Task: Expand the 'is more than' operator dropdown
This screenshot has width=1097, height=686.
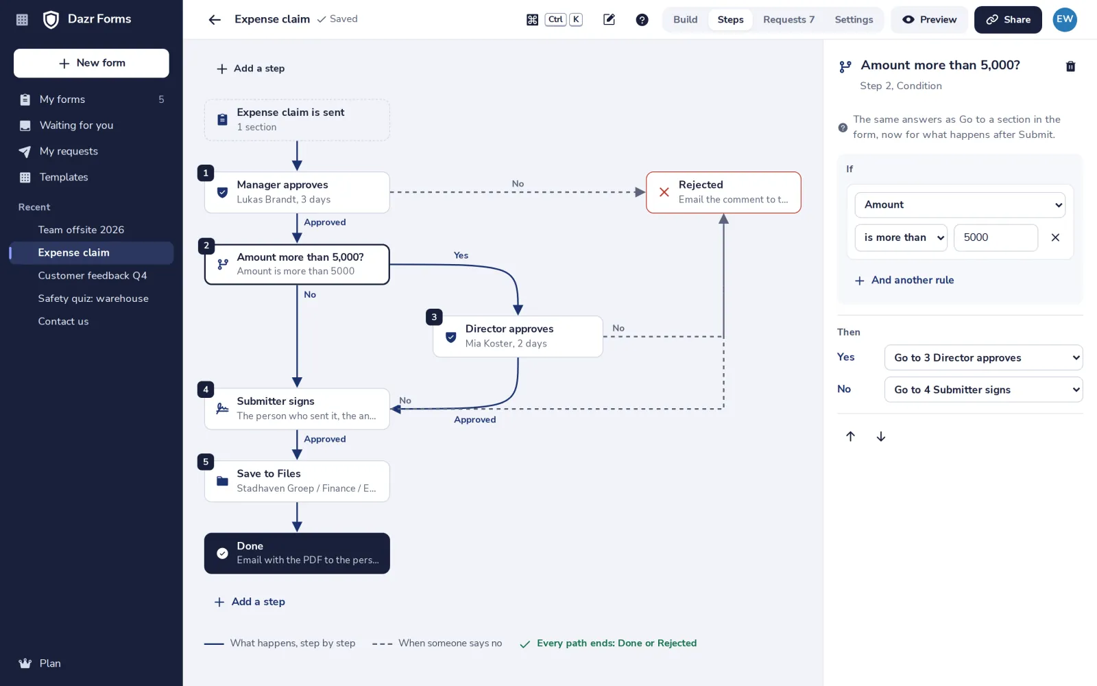Action: coord(901,237)
